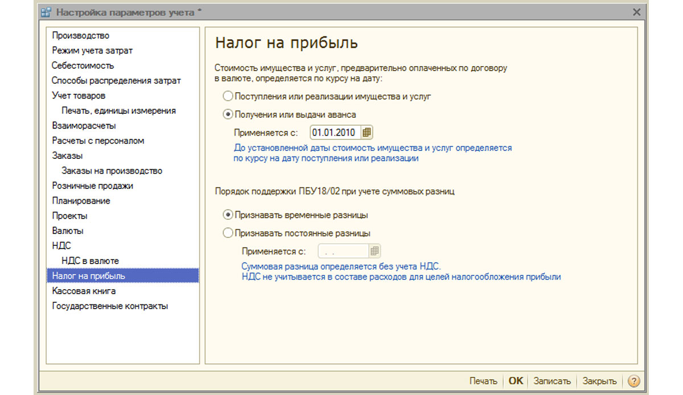Close the Настройка параметров учета window

click(637, 12)
